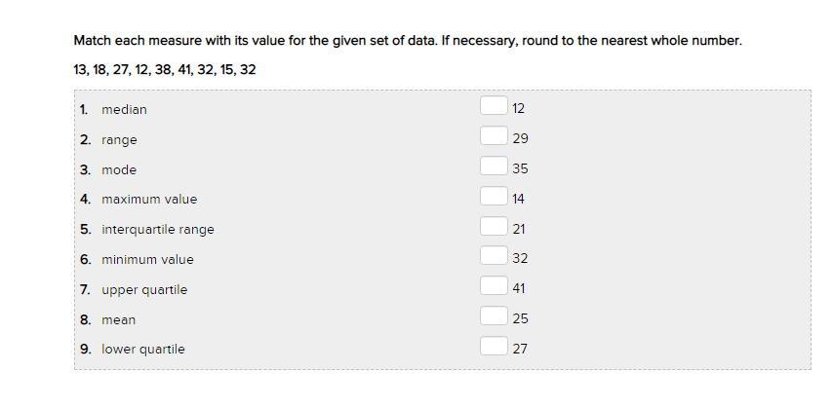Click the answer box beside value 29
The width and height of the screenshot is (833, 408).
point(494,136)
